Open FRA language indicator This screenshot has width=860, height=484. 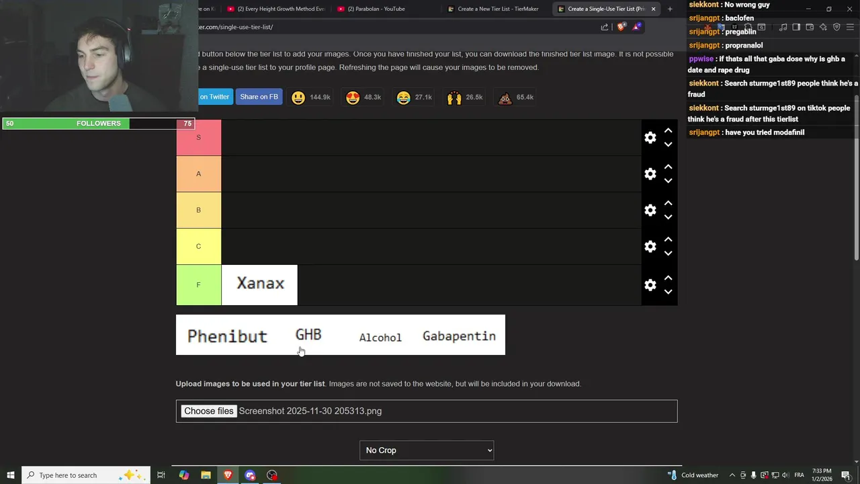coord(800,475)
